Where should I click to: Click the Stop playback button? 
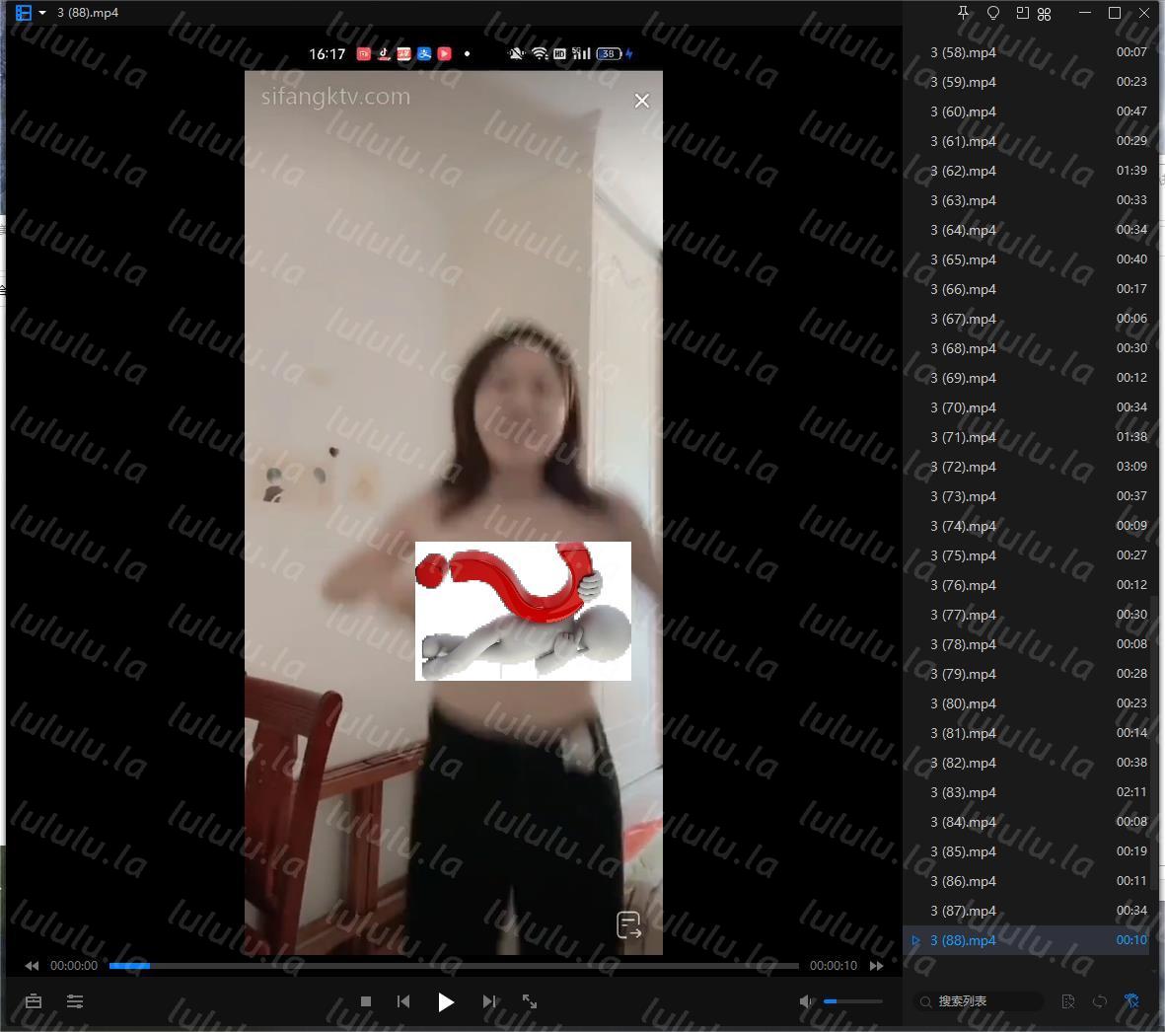click(x=366, y=1001)
